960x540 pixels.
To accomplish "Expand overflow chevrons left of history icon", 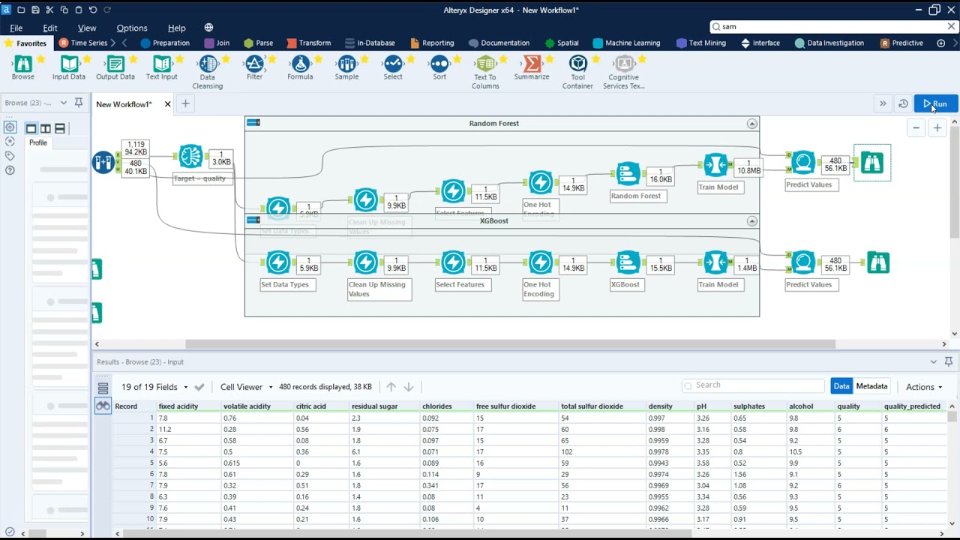I will pyautogui.click(x=883, y=103).
